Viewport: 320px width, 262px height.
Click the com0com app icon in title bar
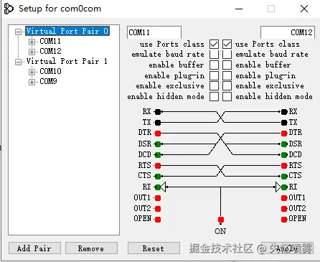point(9,9)
